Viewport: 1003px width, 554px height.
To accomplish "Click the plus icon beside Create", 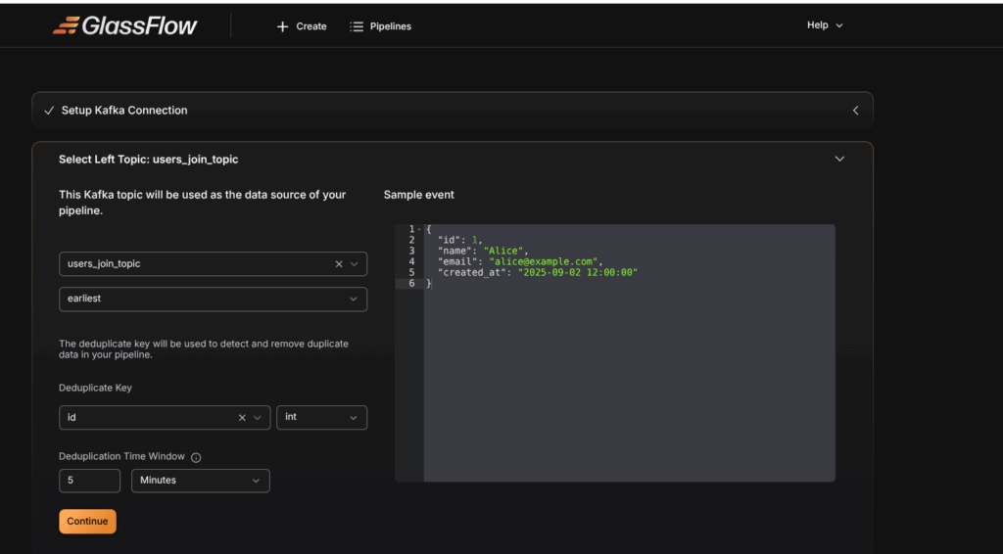I will click(x=283, y=26).
